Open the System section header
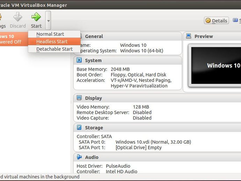Viewport: 241px width, 181px height. click(x=127, y=60)
